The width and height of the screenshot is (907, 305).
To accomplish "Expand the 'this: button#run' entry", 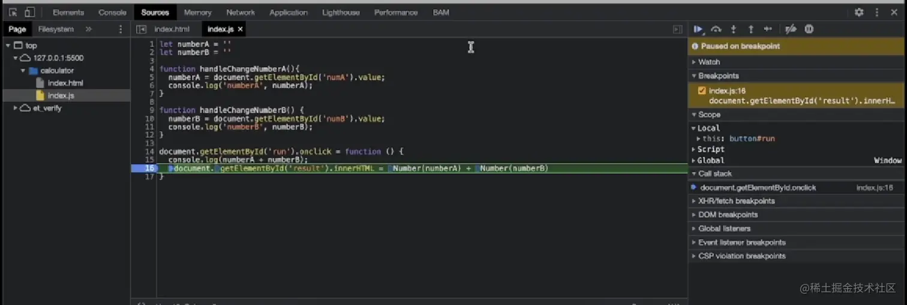I will click(x=699, y=138).
